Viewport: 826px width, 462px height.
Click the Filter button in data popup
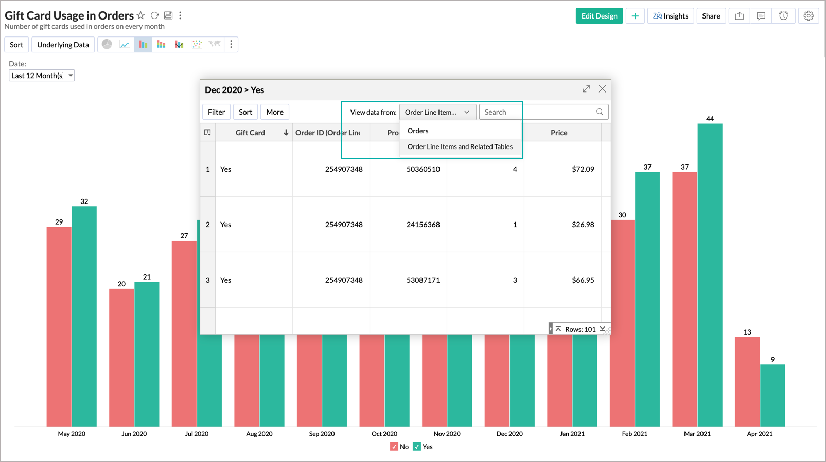[x=216, y=112]
